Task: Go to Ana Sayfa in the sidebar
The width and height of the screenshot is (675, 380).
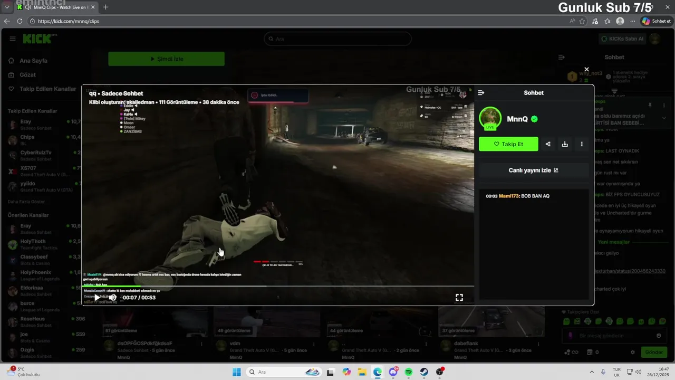Action: coord(33,61)
